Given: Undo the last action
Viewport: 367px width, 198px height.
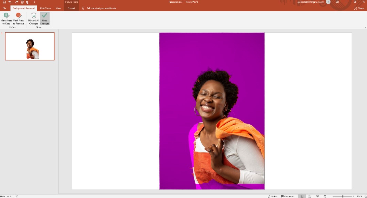Looking at the screenshot, I should point(10,2).
